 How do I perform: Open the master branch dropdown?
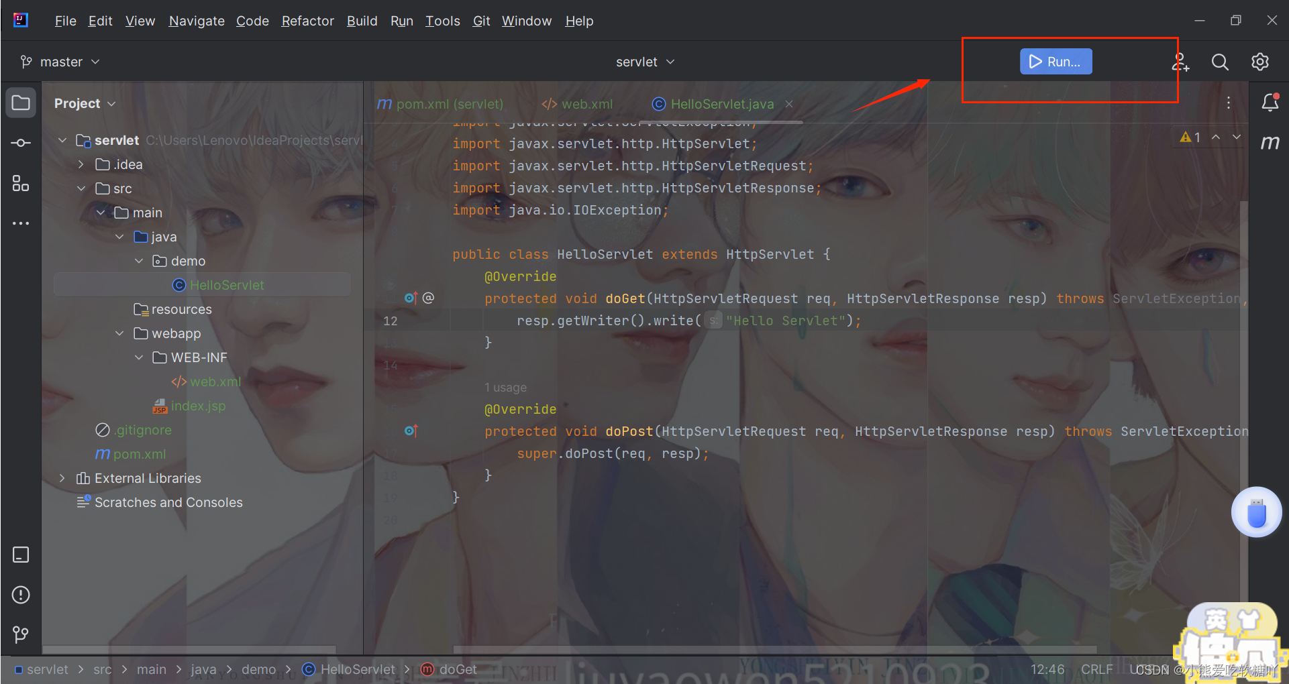pos(60,62)
